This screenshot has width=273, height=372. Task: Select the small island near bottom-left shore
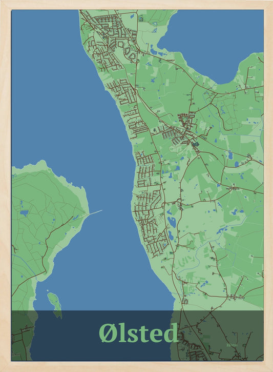55,305
